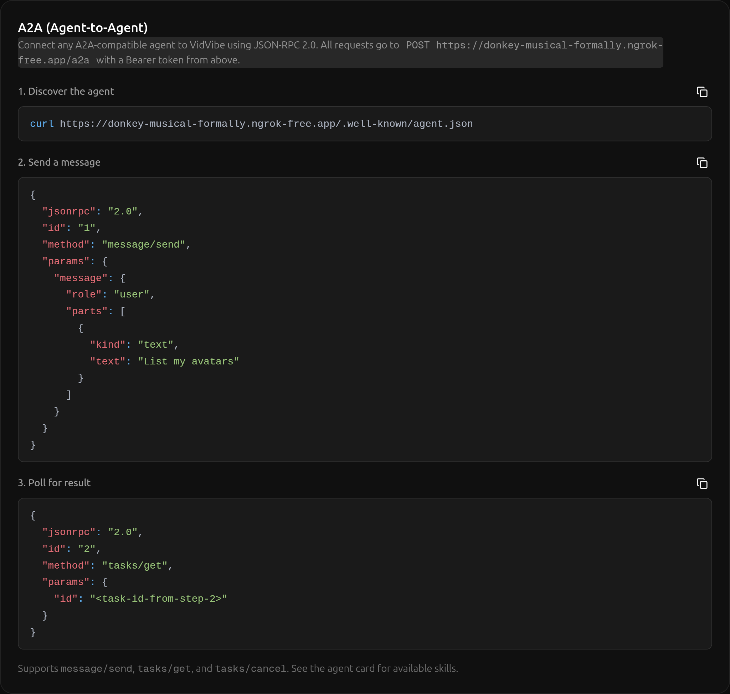Click the "jsonrpc" line in Poll for result block

93,532
